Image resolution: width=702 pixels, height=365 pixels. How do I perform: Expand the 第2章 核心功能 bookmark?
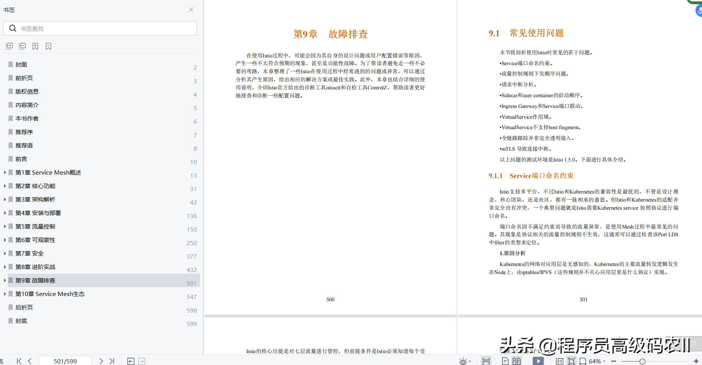point(5,186)
